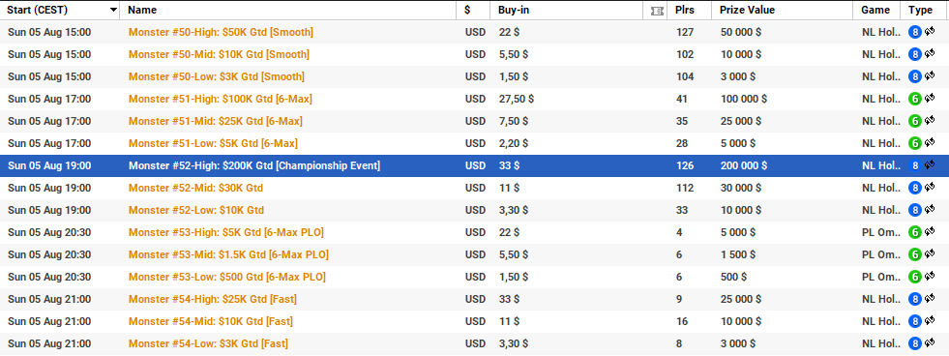This screenshot has width=949, height=356.
Task: Click player count 112 cell
Action: (685, 188)
